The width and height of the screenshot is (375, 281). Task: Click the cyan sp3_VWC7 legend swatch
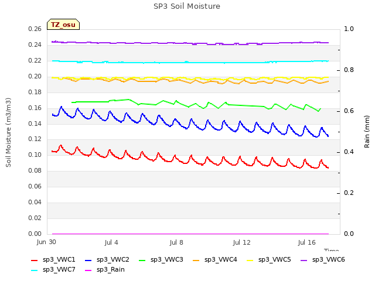35,270
